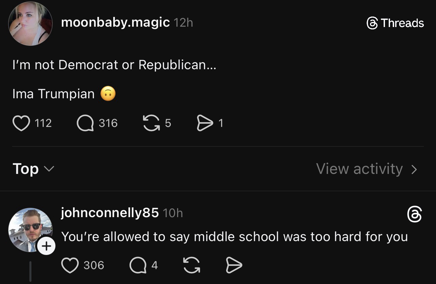Open johnconnelly85 profile via username
This screenshot has width=436, height=284.
110,213
